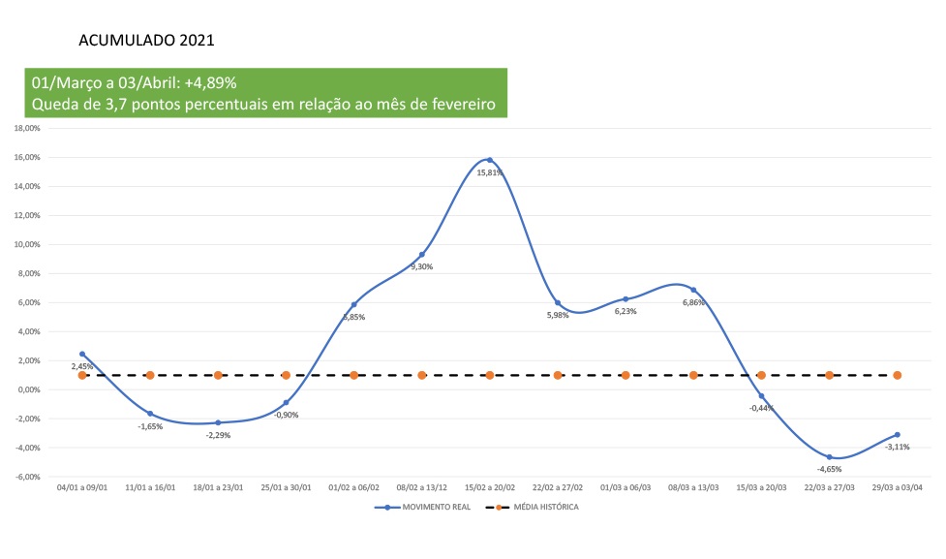Screen dimensions: 946x559
Task: Select the 04/01 a 09/01 axis label
Action: [x=82, y=487]
